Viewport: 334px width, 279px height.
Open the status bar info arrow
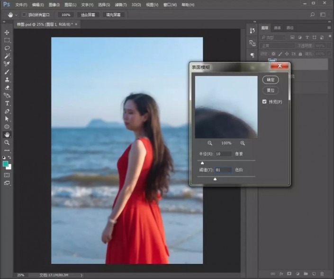pyautogui.click(x=81, y=275)
